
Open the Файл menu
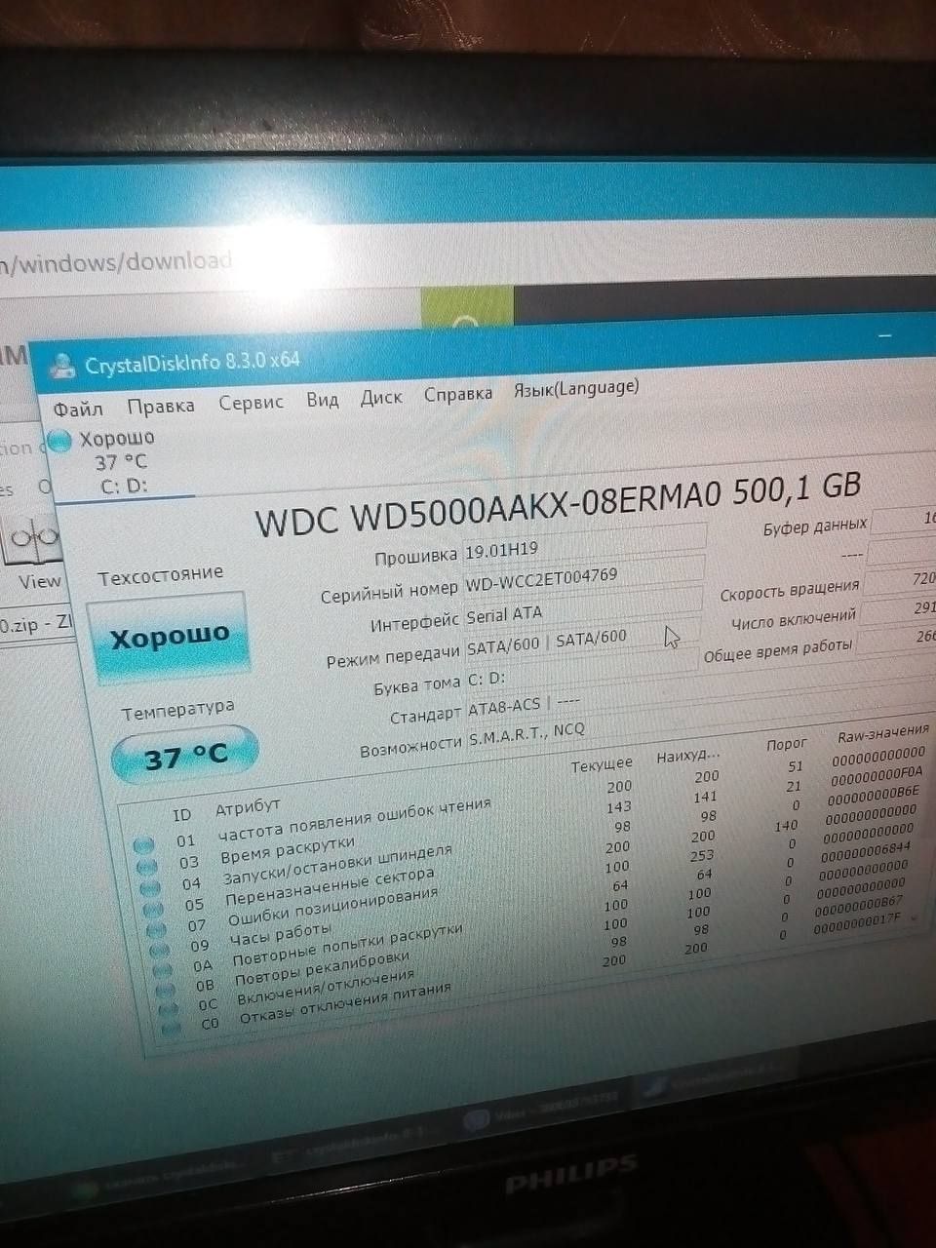(x=78, y=409)
